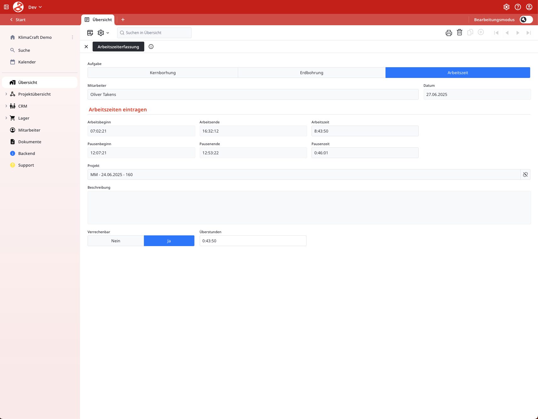Click the edit table layout icon
The width and height of the screenshot is (538, 419).
tap(90, 33)
